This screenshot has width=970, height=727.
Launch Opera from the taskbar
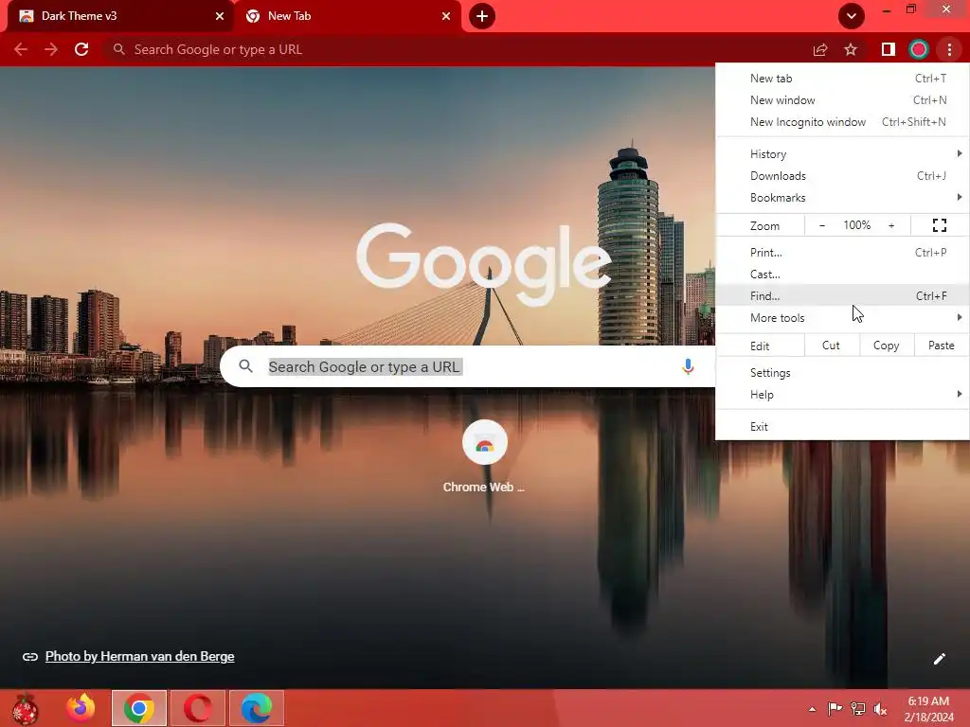pyautogui.click(x=197, y=708)
